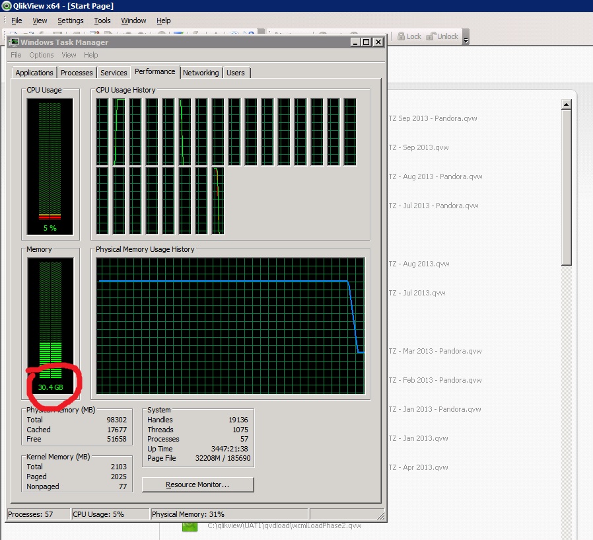This screenshot has height=540, width=593.
Task: Click the Windows Task Manager title bar icon
Action: pyautogui.click(x=13, y=42)
